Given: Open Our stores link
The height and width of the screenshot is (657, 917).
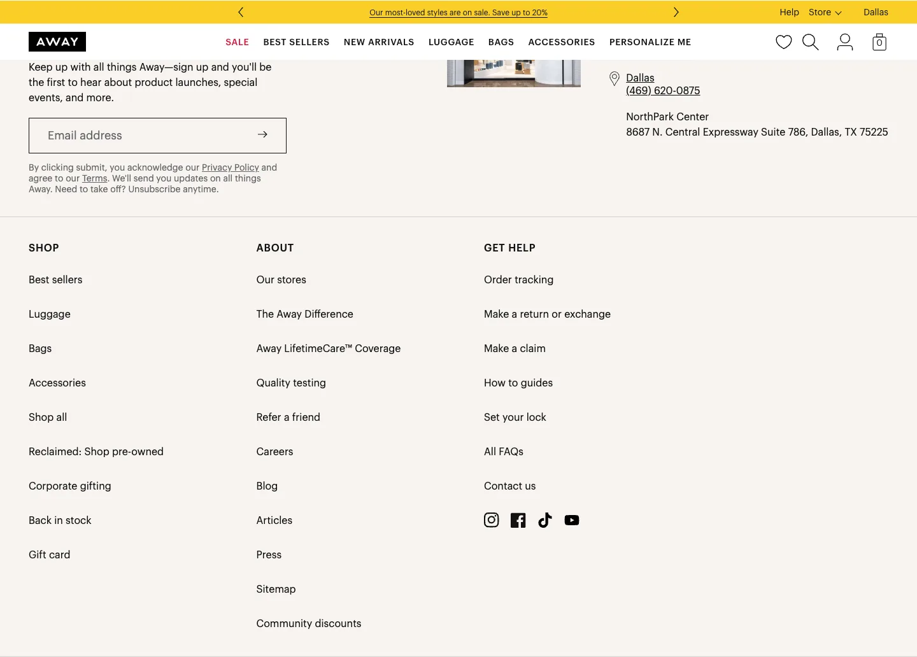Looking at the screenshot, I should tap(281, 279).
